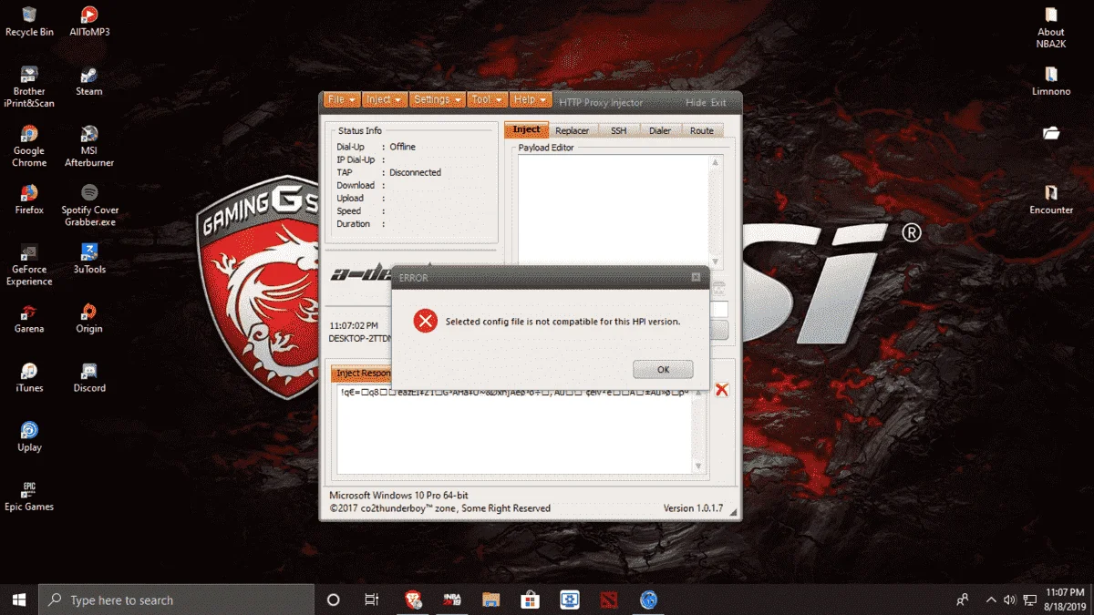Click Hide in the injector title bar
The height and width of the screenshot is (615, 1094).
[x=696, y=103]
